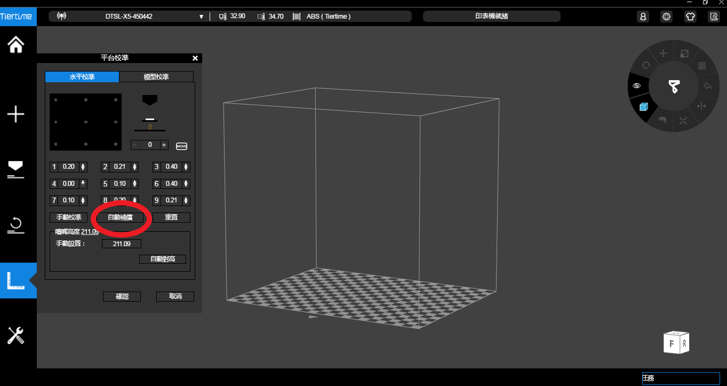The height and width of the screenshot is (386, 727).
Task: Switch to the 模型校準 tab
Action: click(156, 77)
